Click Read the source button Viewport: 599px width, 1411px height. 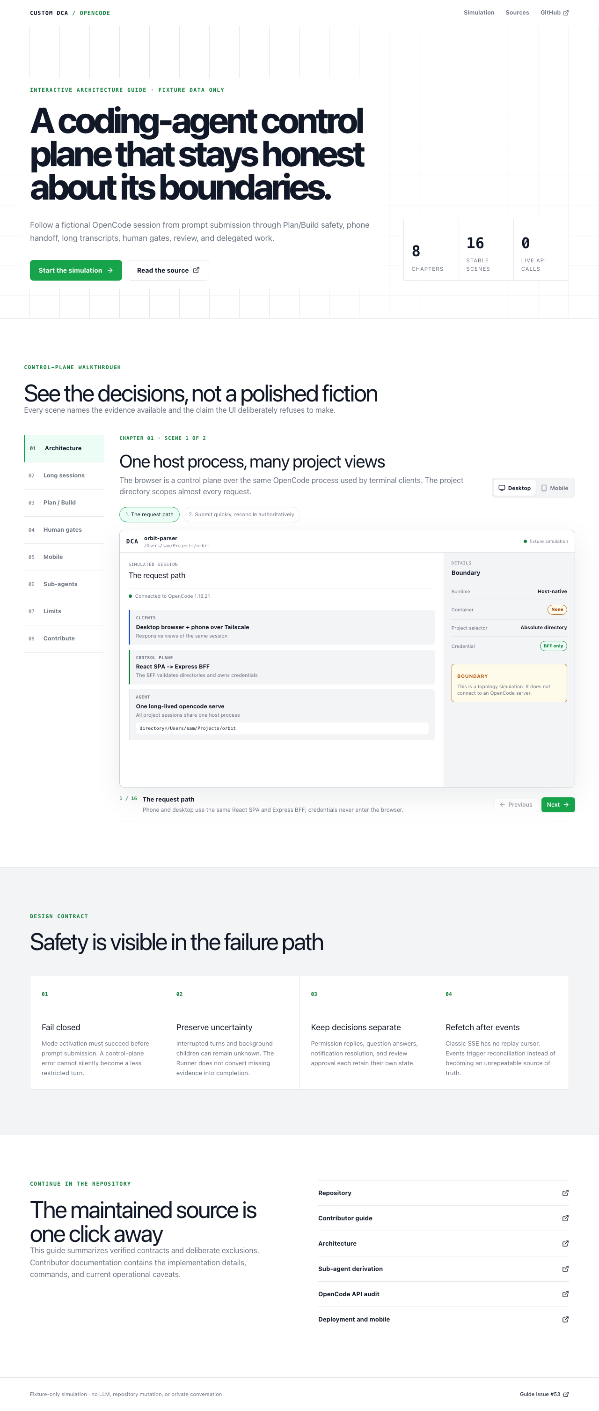pyautogui.click(x=168, y=270)
